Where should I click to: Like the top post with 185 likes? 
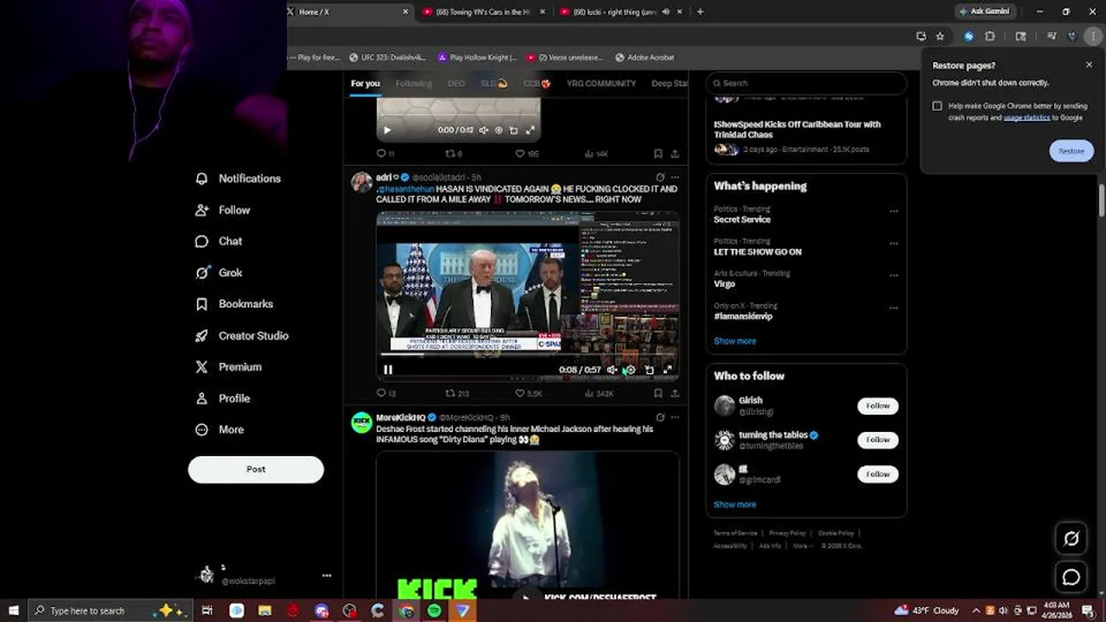click(527, 154)
